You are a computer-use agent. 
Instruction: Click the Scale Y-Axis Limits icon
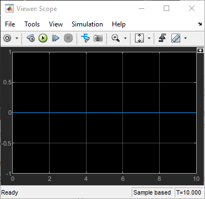point(139,38)
